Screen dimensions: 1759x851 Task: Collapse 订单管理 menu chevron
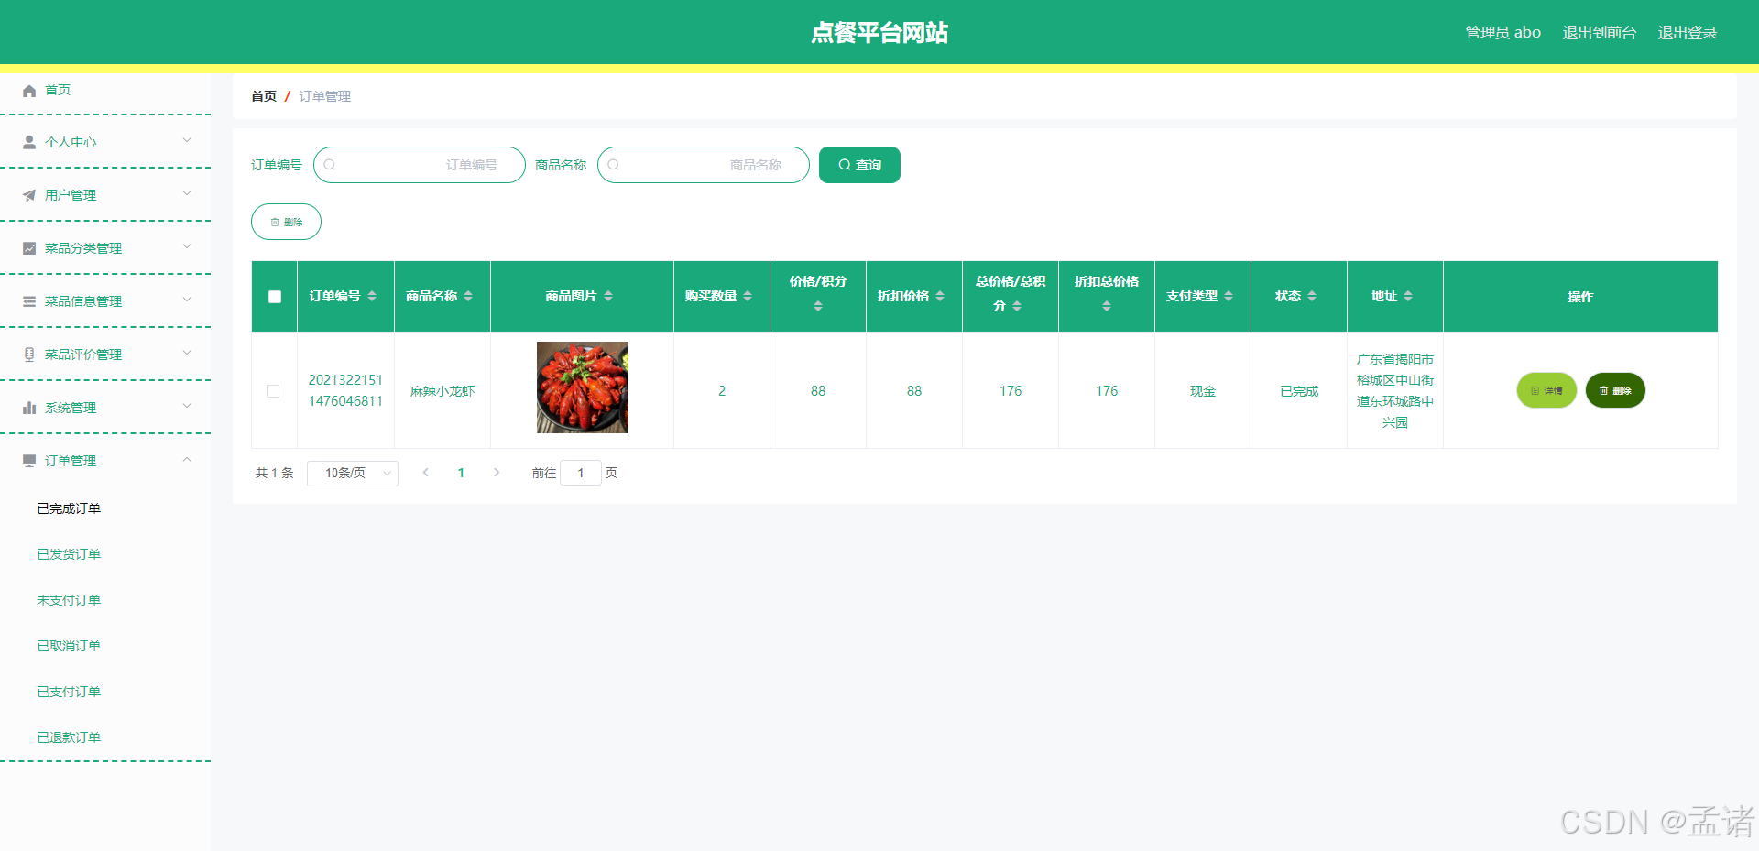click(x=187, y=459)
